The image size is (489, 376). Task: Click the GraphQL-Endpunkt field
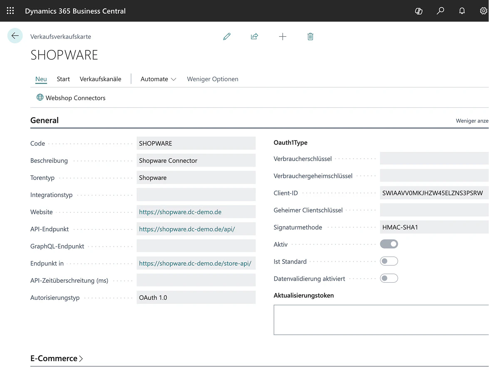[196, 246]
